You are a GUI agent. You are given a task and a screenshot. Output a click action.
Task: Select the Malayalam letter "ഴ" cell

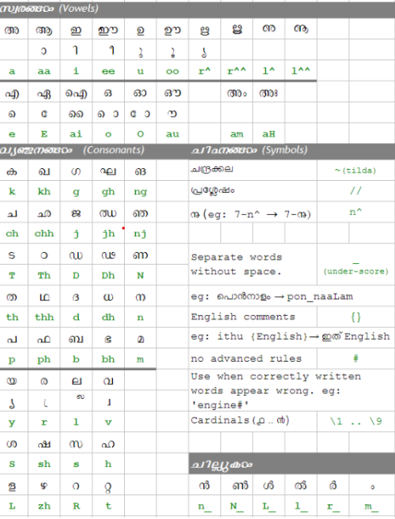click(x=44, y=486)
